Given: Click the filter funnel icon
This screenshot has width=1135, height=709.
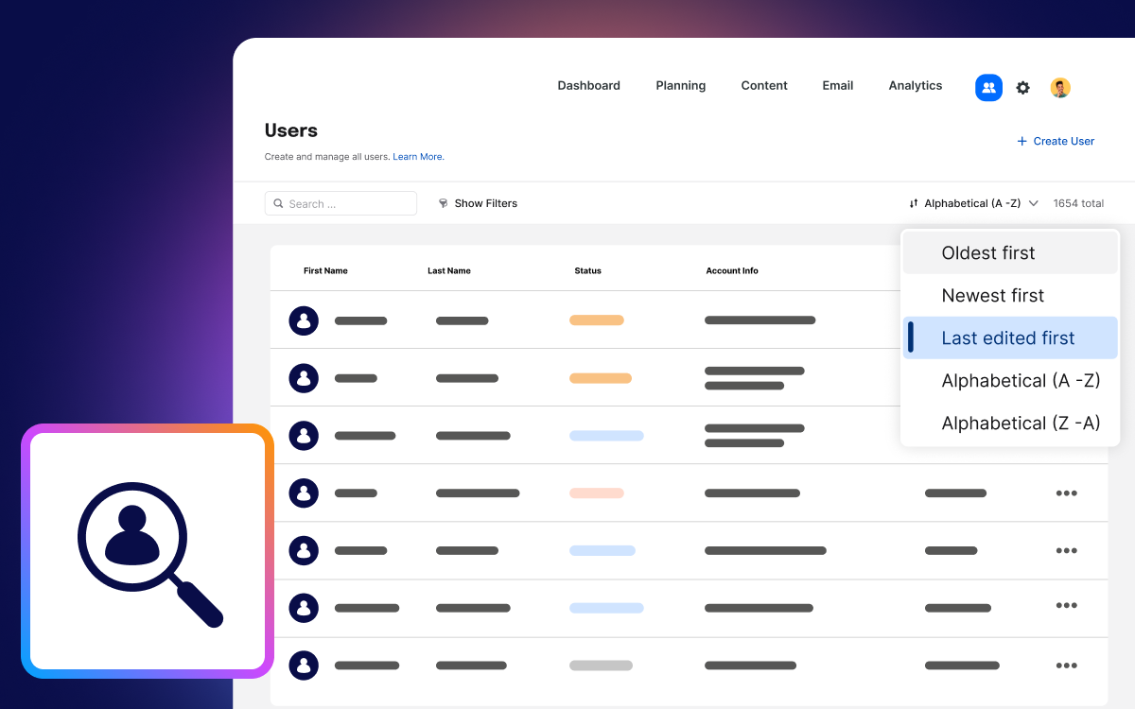Looking at the screenshot, I should [444, 203].
